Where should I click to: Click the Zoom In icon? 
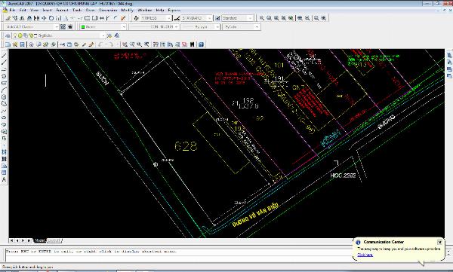300,18
